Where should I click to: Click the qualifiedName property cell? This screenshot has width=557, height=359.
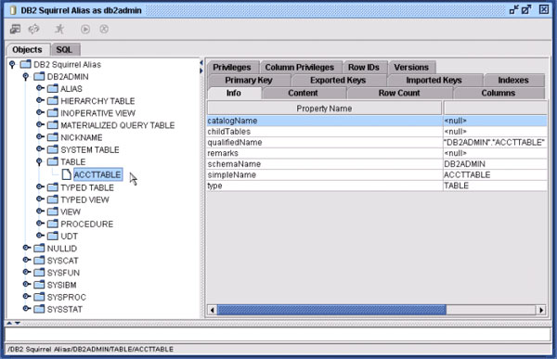coord(325,142)
